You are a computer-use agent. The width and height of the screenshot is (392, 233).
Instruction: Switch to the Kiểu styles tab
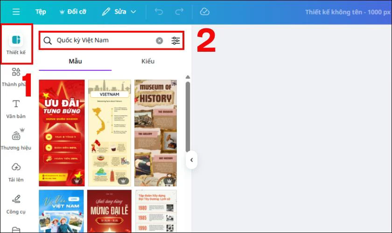coord(148,62)
